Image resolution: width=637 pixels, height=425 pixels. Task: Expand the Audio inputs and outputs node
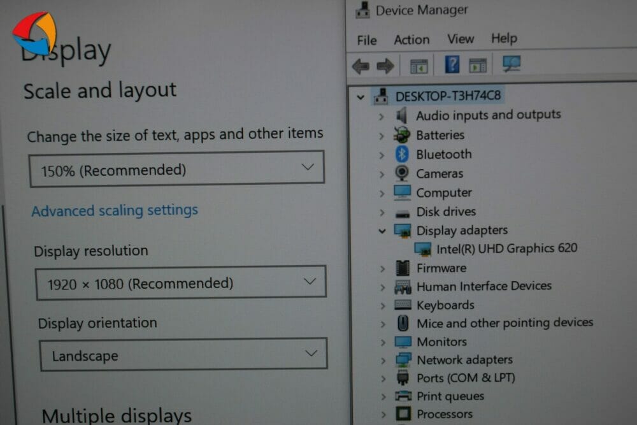(381, 117)
